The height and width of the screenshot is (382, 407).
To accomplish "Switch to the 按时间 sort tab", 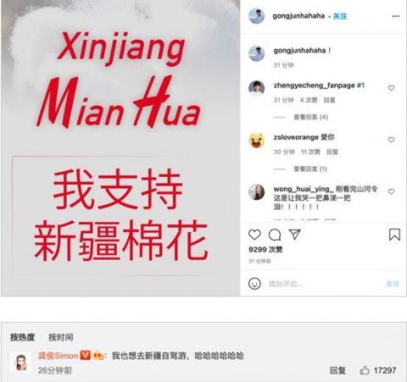I will [x=61, y=337].
